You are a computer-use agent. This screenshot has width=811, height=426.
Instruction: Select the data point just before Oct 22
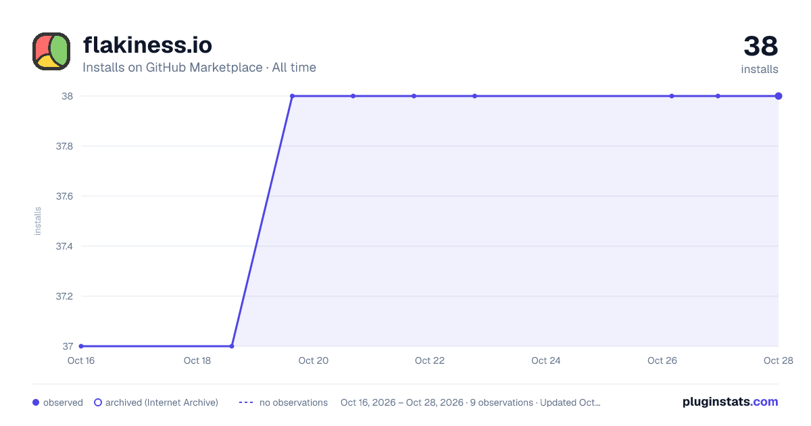pyautogui.click(x=414, y=96)
